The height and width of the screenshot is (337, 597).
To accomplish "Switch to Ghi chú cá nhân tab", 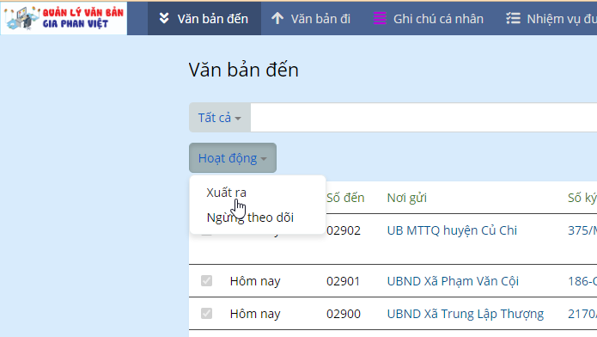I will 429,18.
